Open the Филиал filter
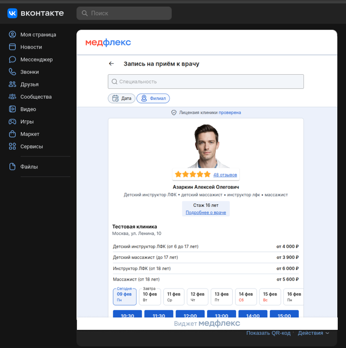The image size is (346, 348). [x=153, y=99]
